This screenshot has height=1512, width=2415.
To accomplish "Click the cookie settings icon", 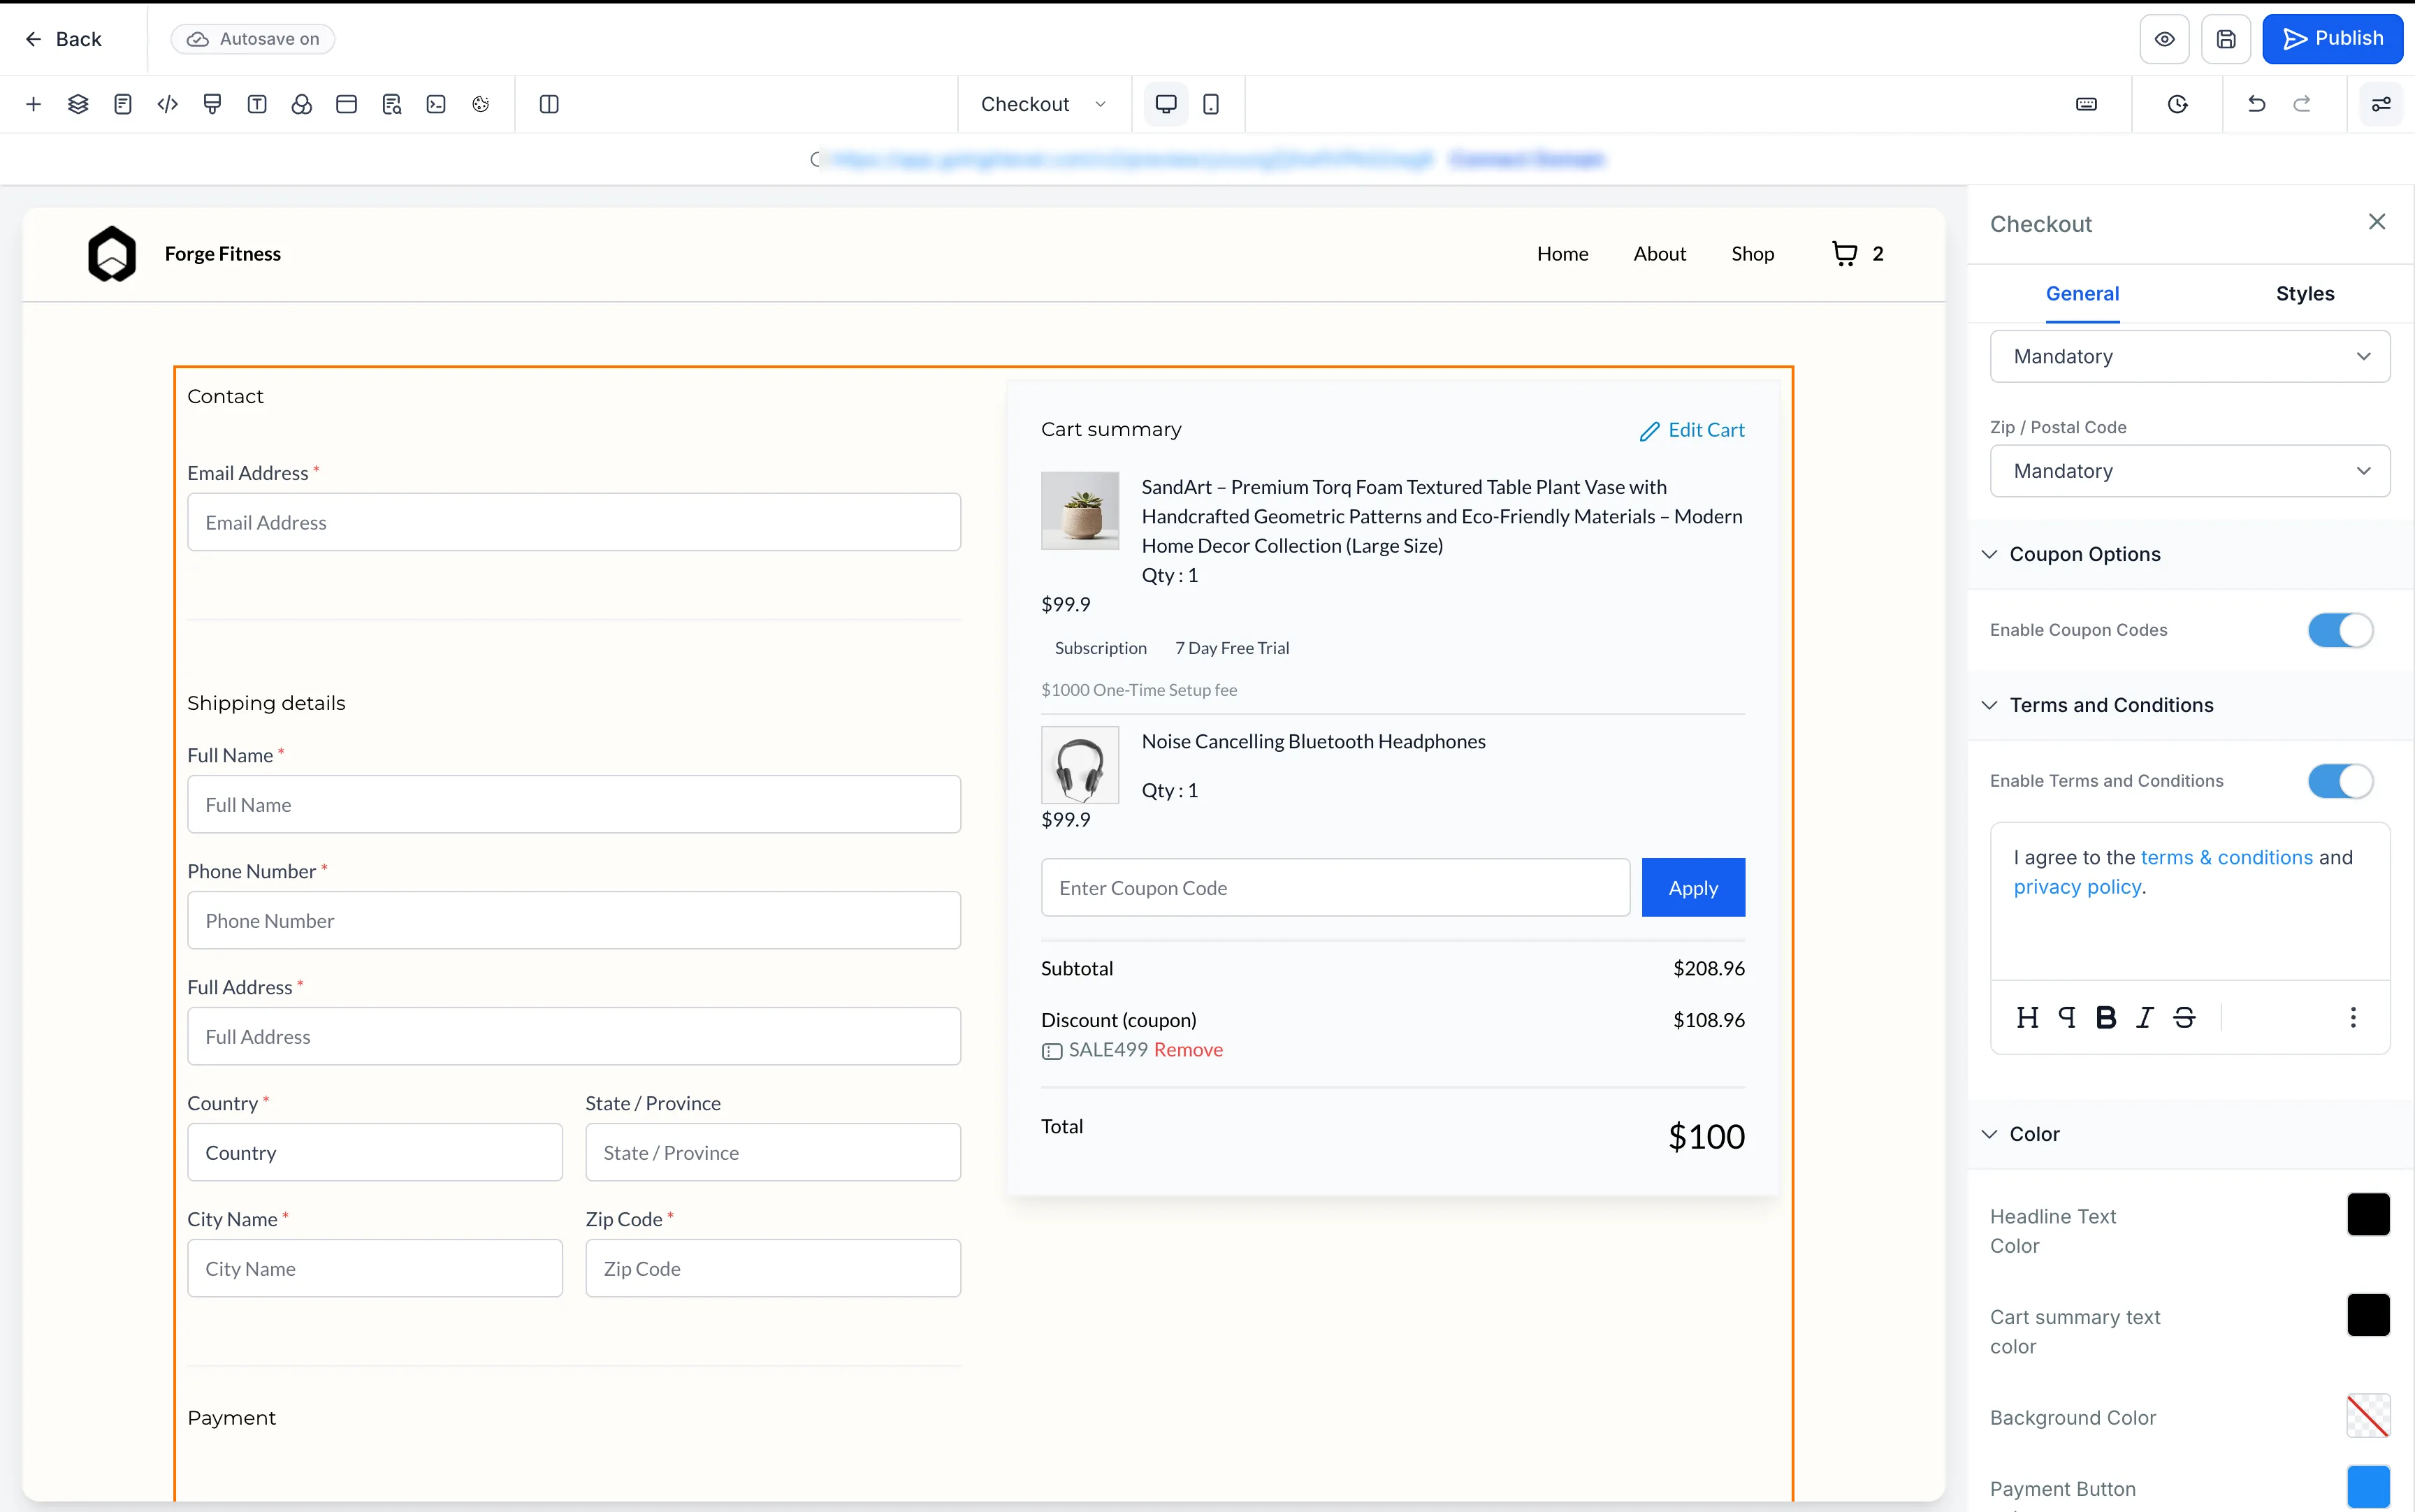I will (481, 104).
